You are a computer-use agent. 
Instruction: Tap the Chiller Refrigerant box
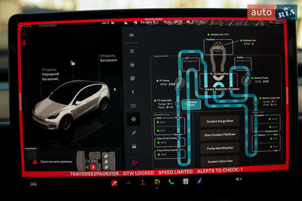[243, 63]
